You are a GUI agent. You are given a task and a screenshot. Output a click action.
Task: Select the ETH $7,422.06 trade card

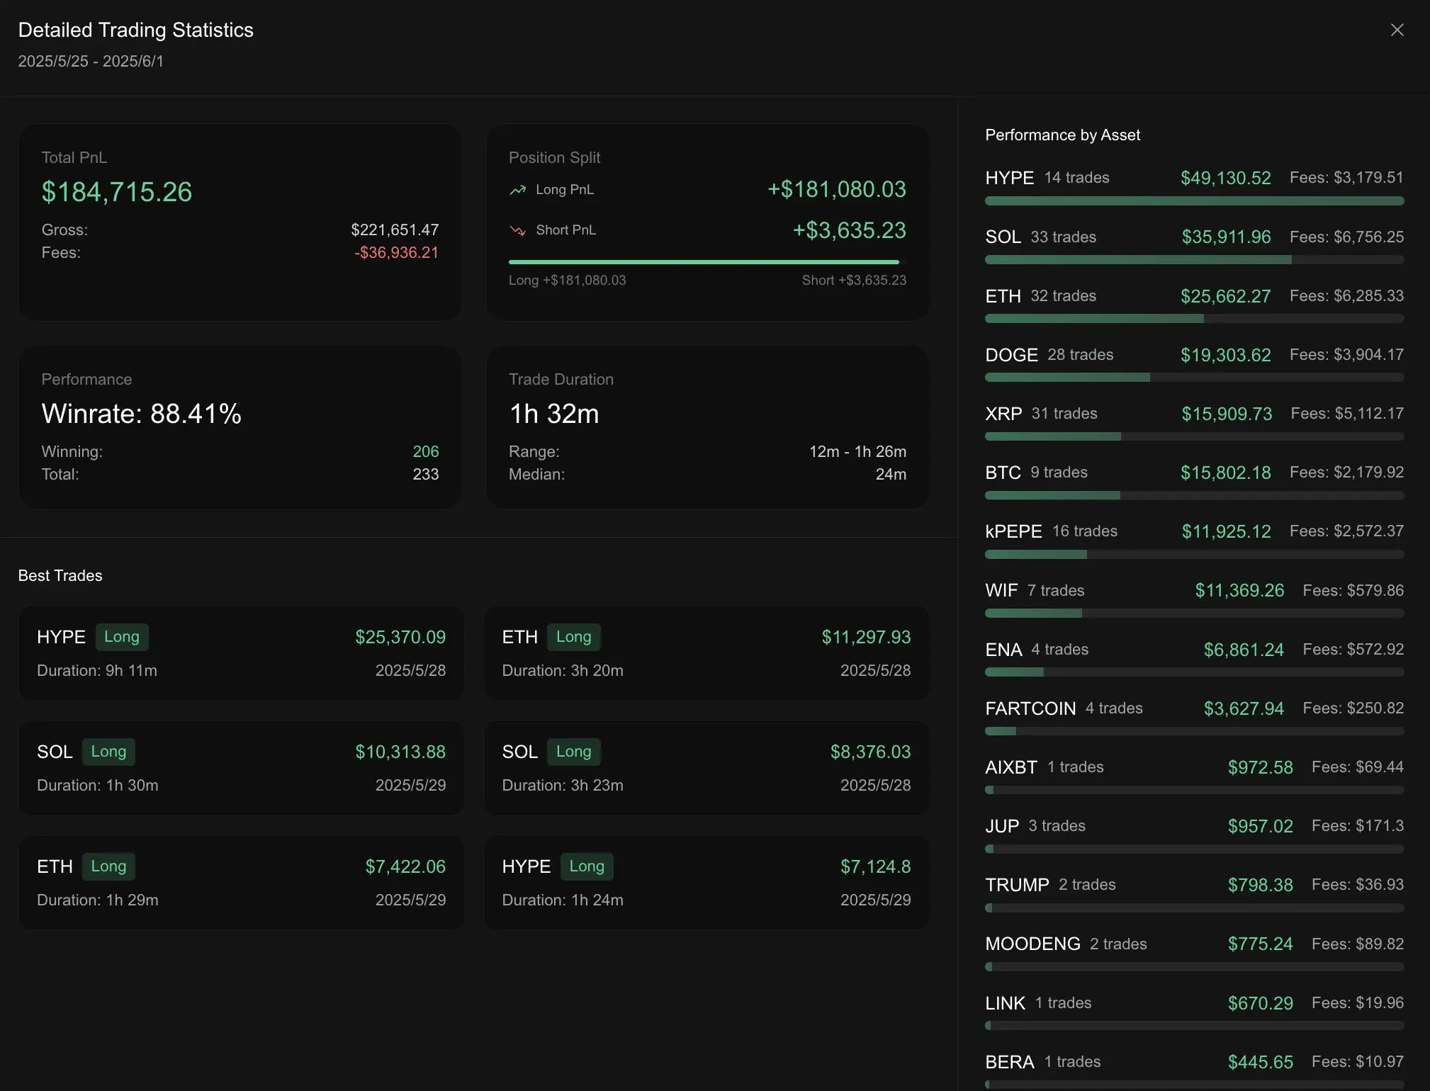pyautogui.click(x=241, y=883)
